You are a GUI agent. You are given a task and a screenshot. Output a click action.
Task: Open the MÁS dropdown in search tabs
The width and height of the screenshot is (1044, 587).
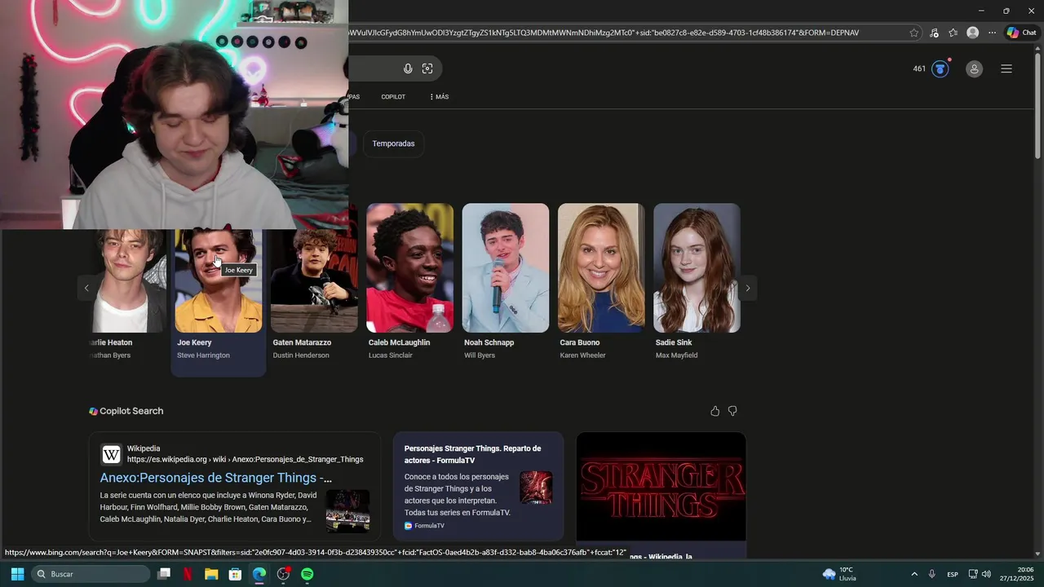[x=439, y=97]
